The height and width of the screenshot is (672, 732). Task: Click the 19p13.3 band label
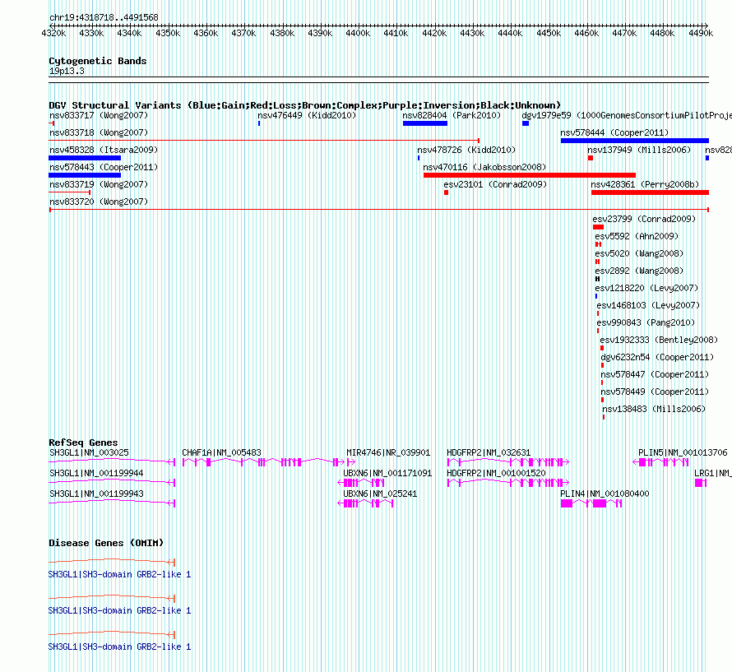pyautogui.click(x=67, y=71)
